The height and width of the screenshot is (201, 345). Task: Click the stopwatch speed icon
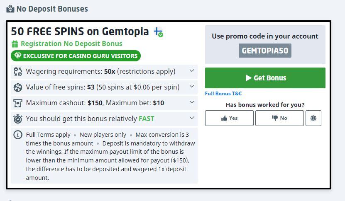17,119
